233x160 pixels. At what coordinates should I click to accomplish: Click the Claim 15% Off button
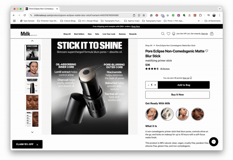(25, 144)
